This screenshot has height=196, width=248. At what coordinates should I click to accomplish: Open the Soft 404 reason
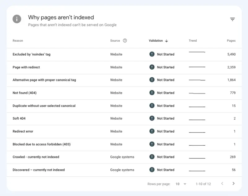19,118
